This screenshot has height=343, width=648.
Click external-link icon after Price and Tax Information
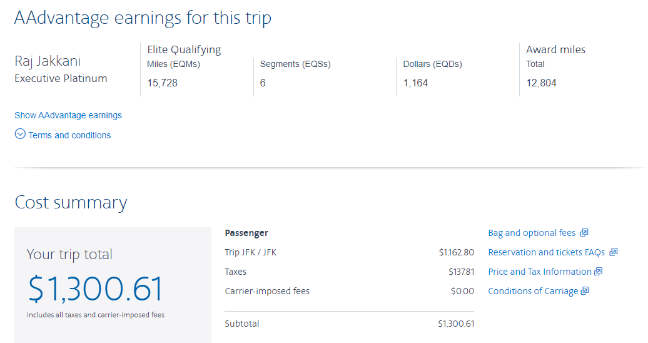click(x=598, y=272)
